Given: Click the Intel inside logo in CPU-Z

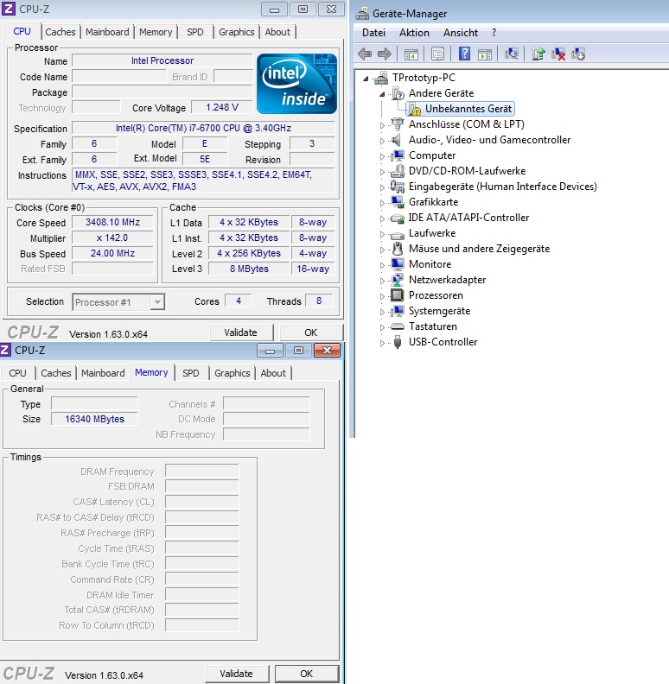Looking at the screenshot, I should click(x=297, y=84).
